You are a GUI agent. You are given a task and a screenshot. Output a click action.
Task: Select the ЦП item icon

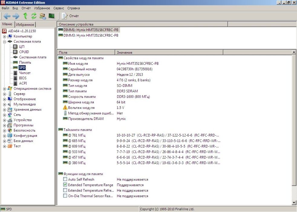click(15, 47)
